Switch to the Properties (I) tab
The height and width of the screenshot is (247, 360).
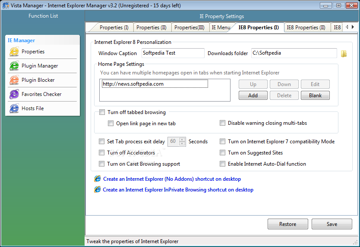[114, 28]
